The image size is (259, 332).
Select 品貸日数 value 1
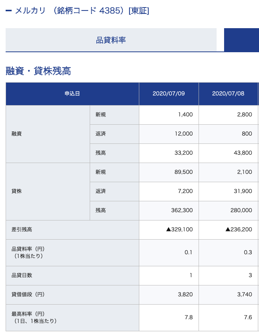191,275
